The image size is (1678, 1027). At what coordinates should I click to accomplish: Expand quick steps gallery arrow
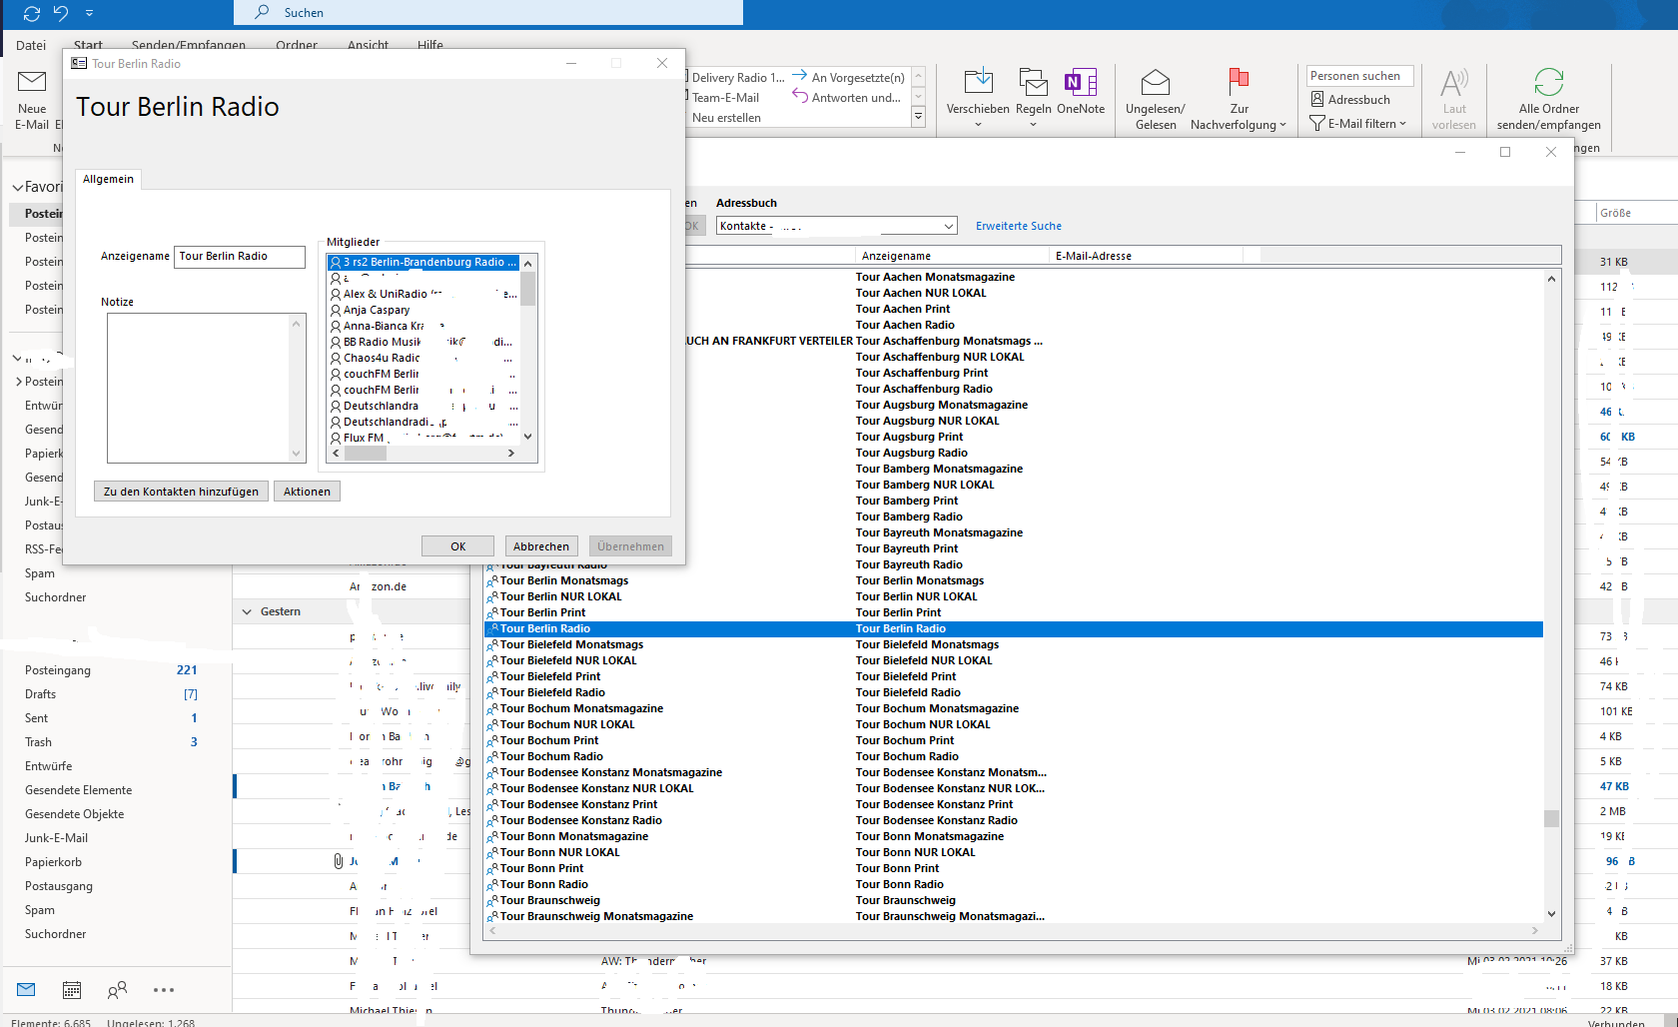click(x=918, y=117)
